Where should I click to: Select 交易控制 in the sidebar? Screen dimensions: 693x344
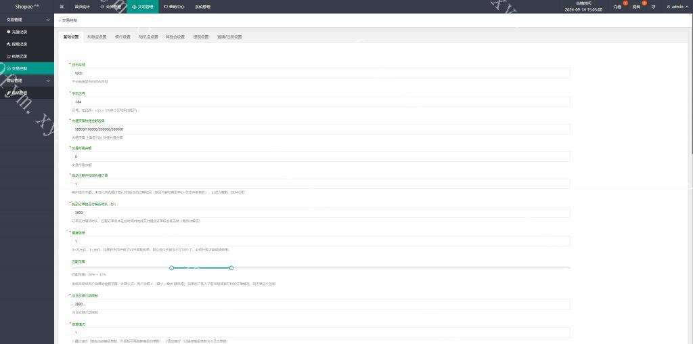[27, 68]
